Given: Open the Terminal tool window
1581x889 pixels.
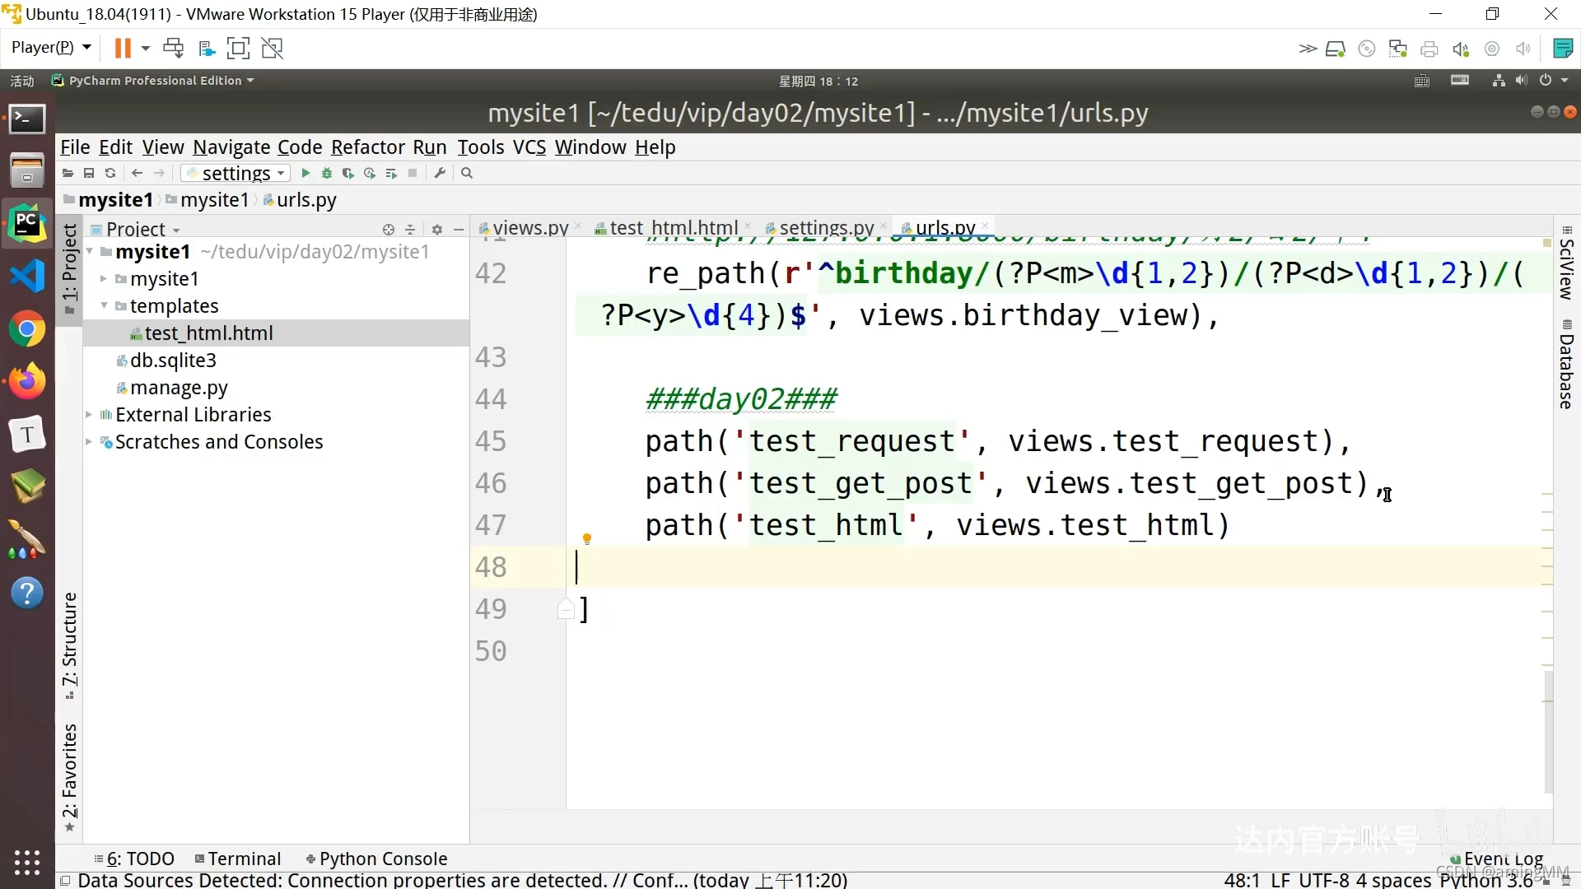Looking at the screenshot, I should [238, 859].
